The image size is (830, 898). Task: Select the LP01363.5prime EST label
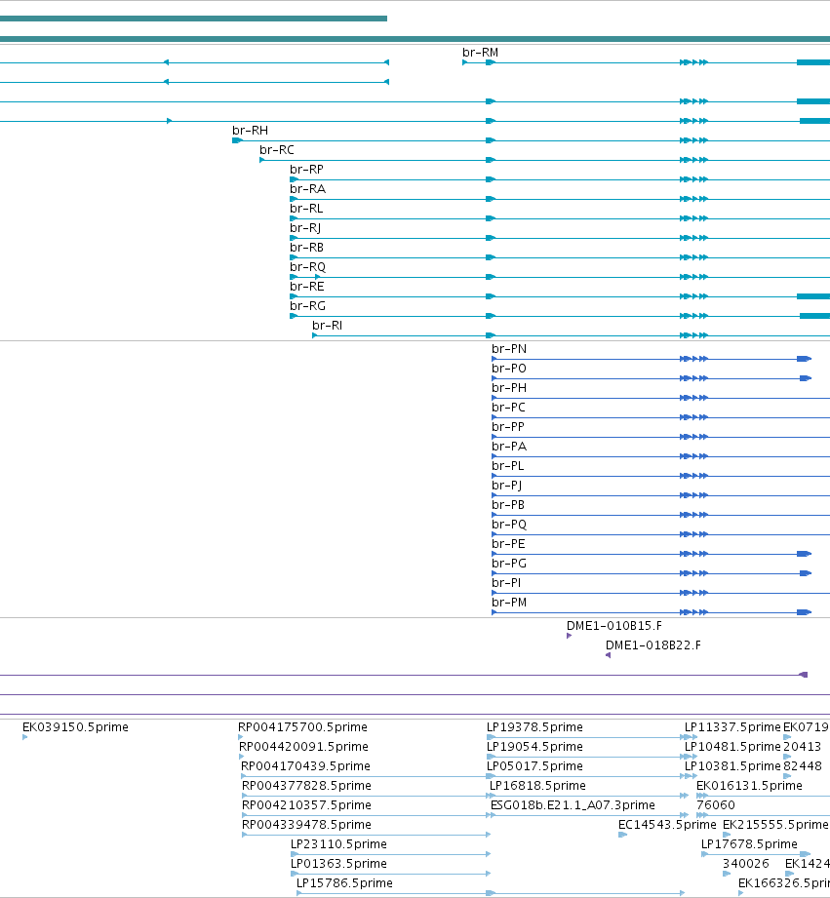[x=338, y=863]
